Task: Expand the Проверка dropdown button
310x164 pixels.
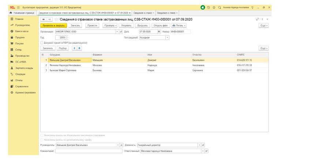Action: 110,26
